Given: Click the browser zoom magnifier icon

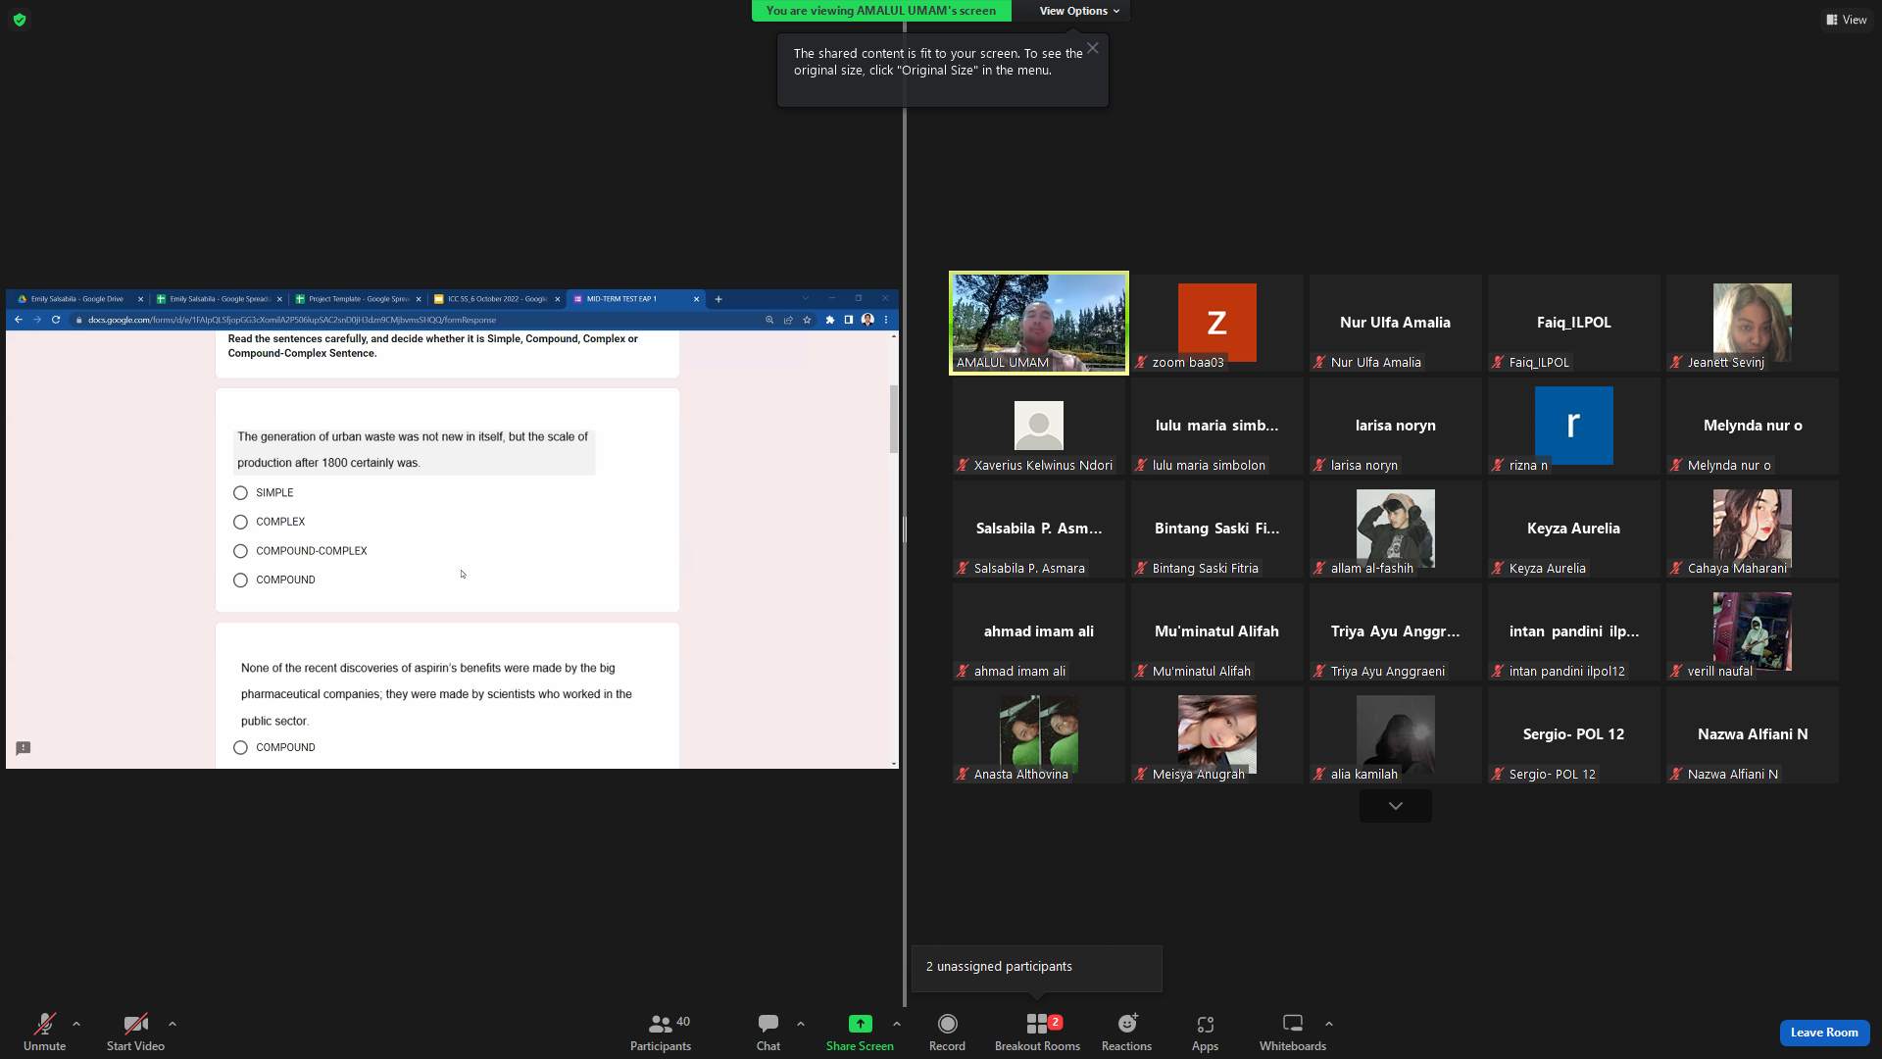Looking at the screenshot, I should tap(769, 320).
